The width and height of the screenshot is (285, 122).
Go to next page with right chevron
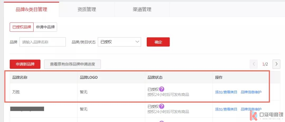click(x=276, y=64)
